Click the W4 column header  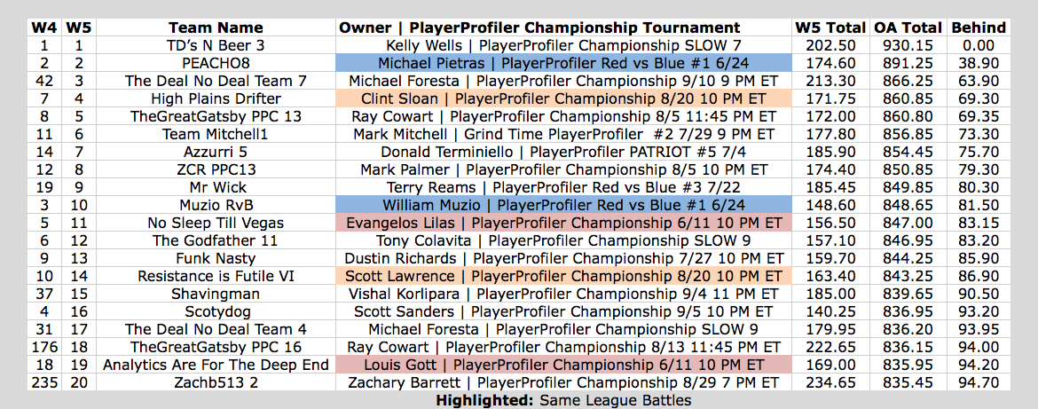pyautogui.click(x=42, y=28)
